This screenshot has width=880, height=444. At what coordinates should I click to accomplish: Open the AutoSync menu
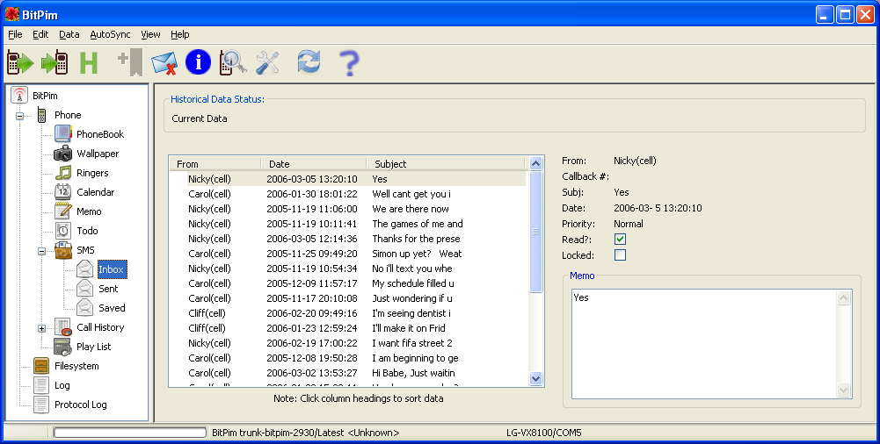(110, 34)
